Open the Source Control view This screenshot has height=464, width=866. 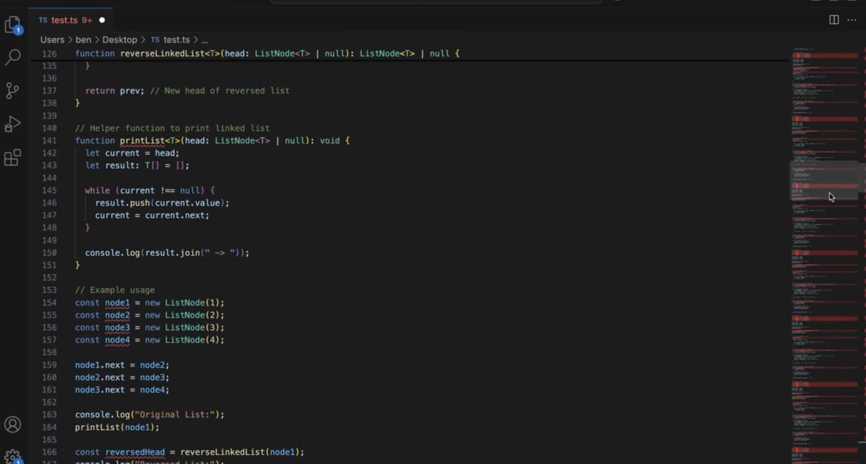pyautogui.click(x=13, y=91)
